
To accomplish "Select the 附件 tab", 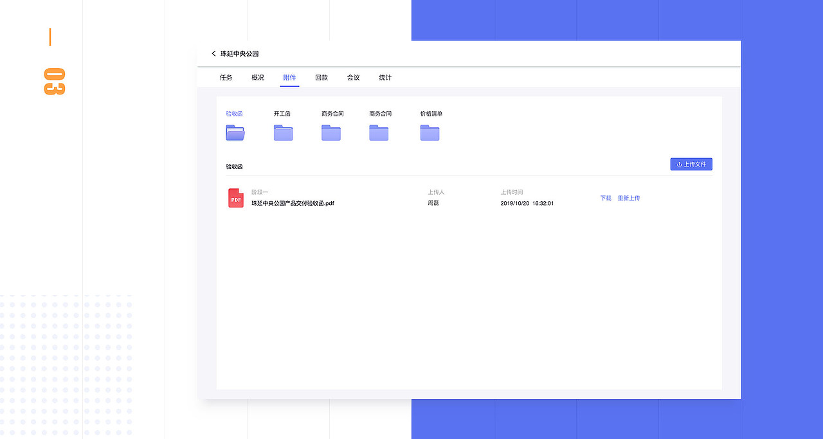I will [x=289, y=78].
